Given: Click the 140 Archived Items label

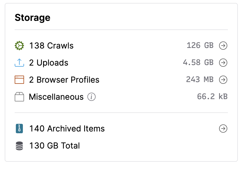Looking at the screenshot, I should [x=67, y=129].
